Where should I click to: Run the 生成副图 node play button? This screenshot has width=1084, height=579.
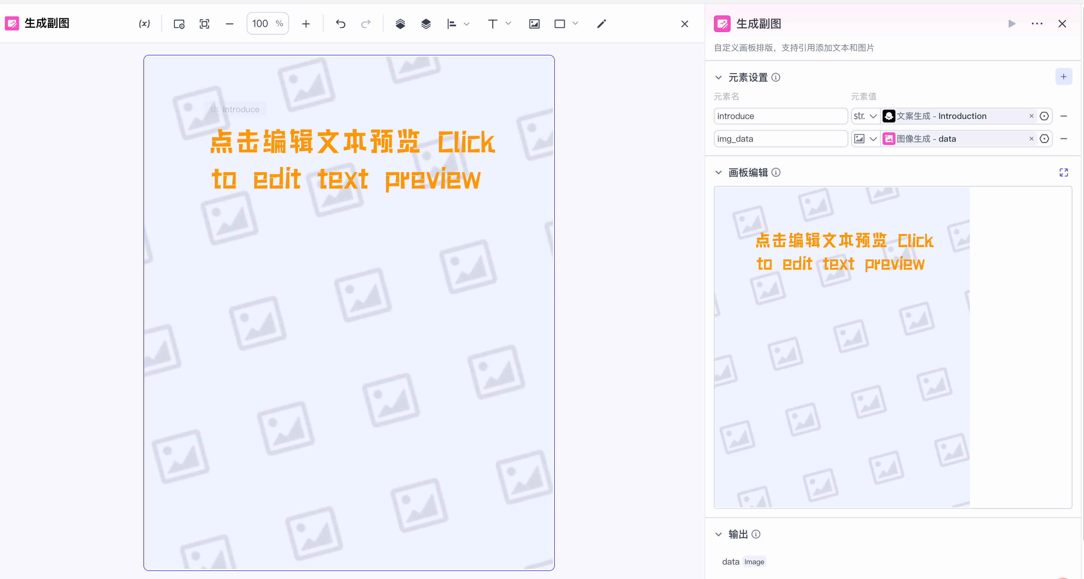point(1012,24)
